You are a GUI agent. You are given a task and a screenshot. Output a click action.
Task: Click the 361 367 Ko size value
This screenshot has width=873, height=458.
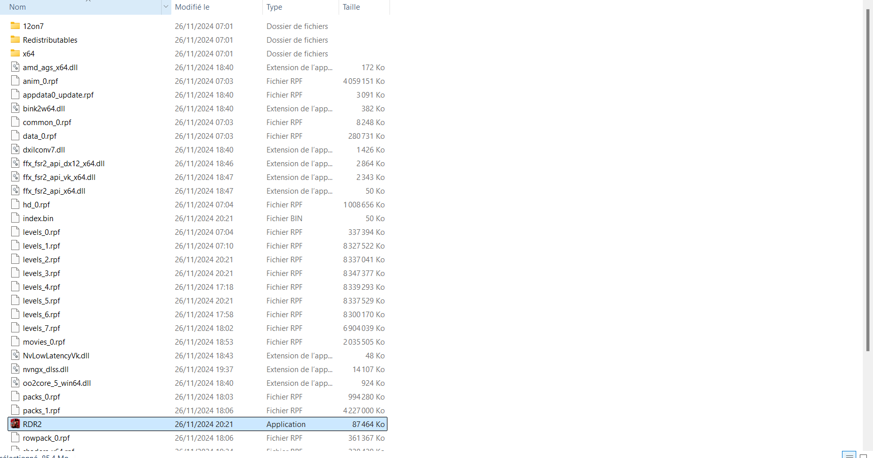point(366,438)
